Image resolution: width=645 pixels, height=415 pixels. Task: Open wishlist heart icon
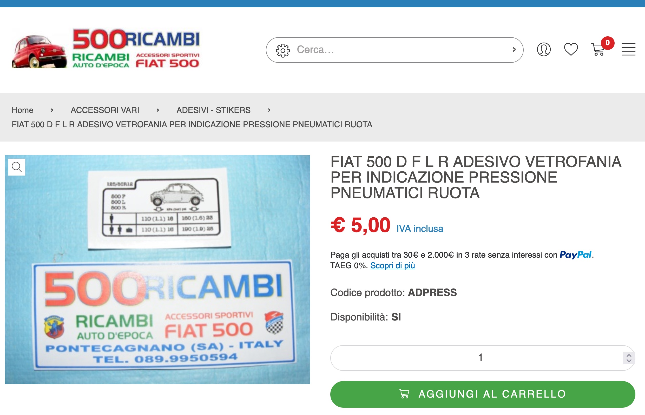[571, 50]
